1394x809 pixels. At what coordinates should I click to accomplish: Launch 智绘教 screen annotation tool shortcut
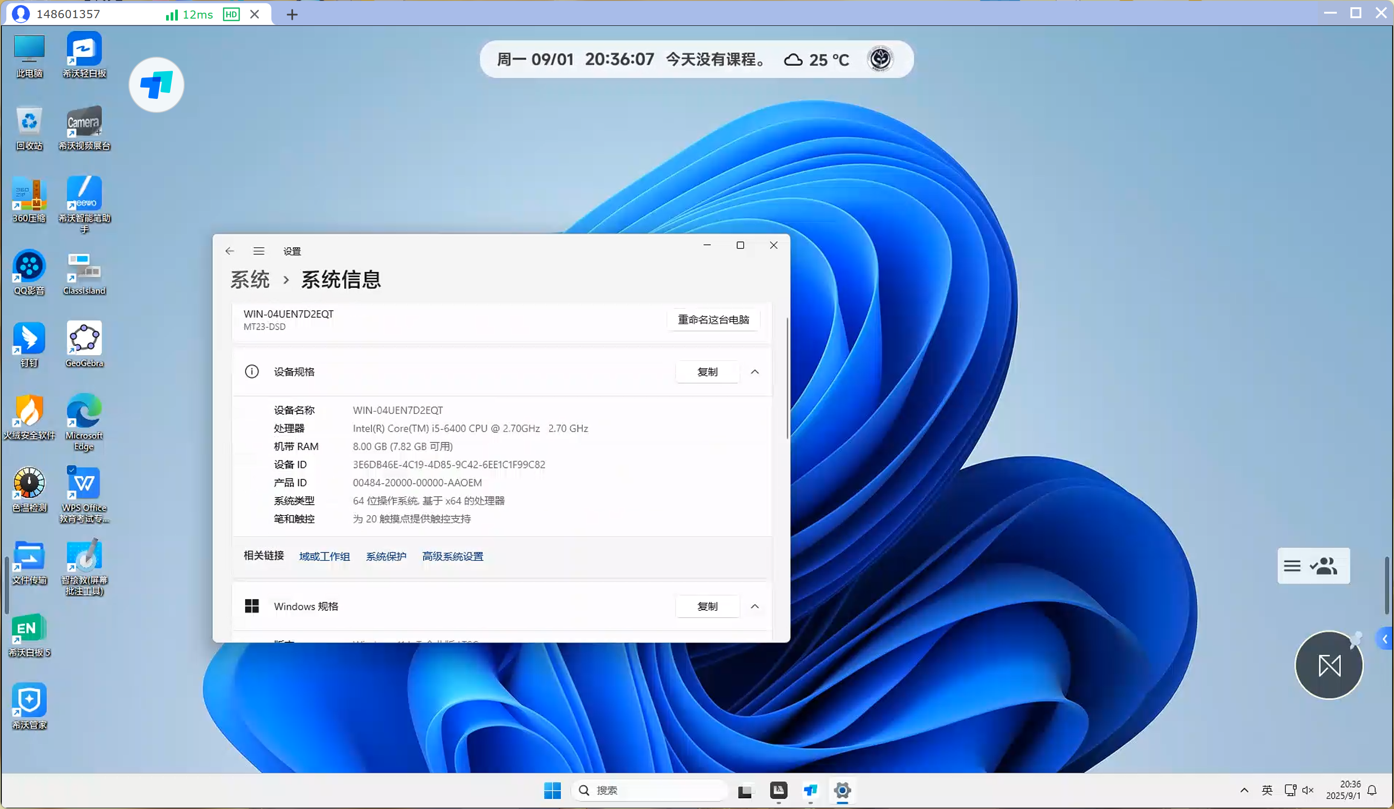point(84,567)
